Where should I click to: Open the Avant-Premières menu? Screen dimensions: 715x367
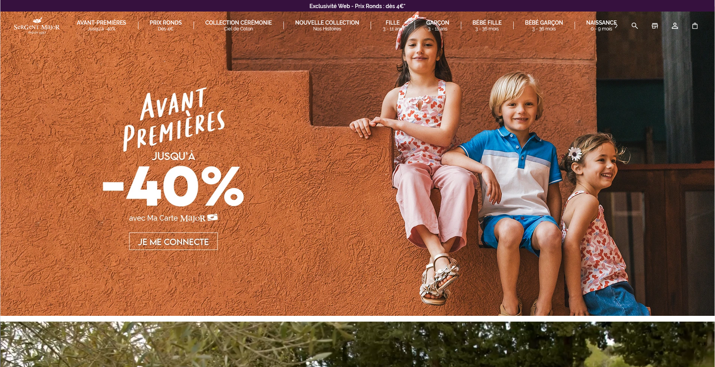point(101,25)
